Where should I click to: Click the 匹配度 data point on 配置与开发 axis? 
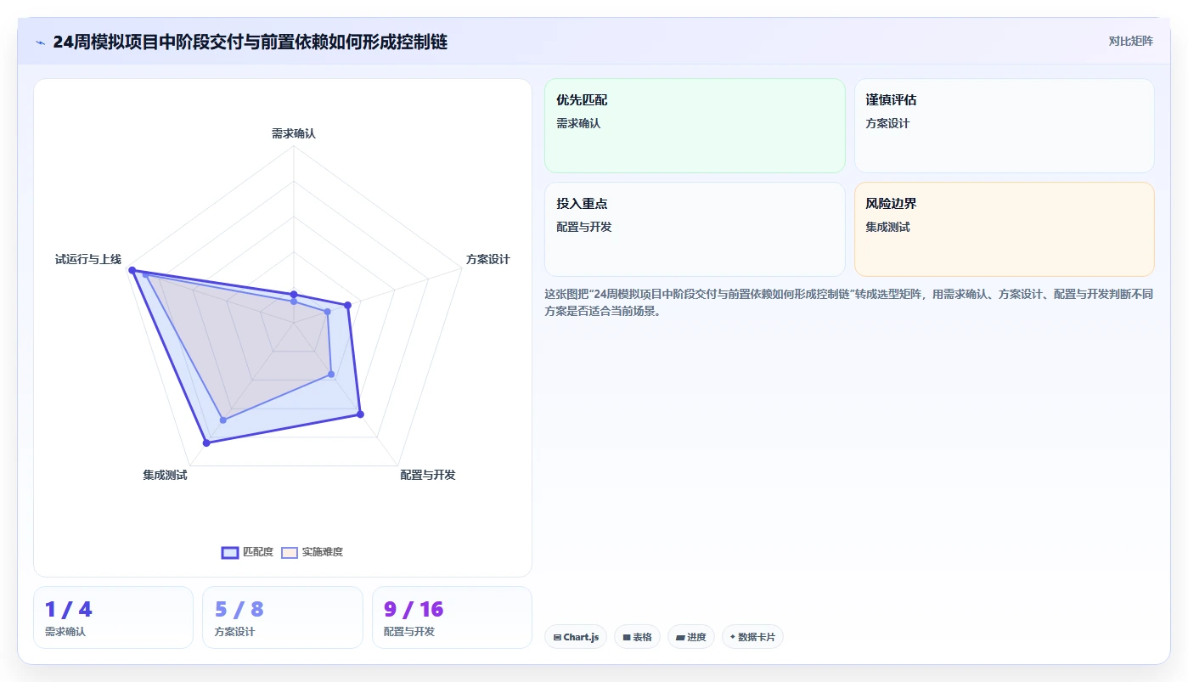pos(360,414)
